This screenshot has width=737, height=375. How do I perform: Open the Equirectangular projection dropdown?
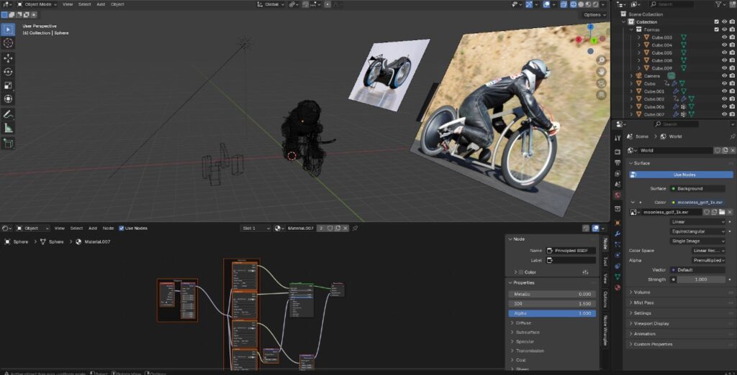tap(697, 231)
